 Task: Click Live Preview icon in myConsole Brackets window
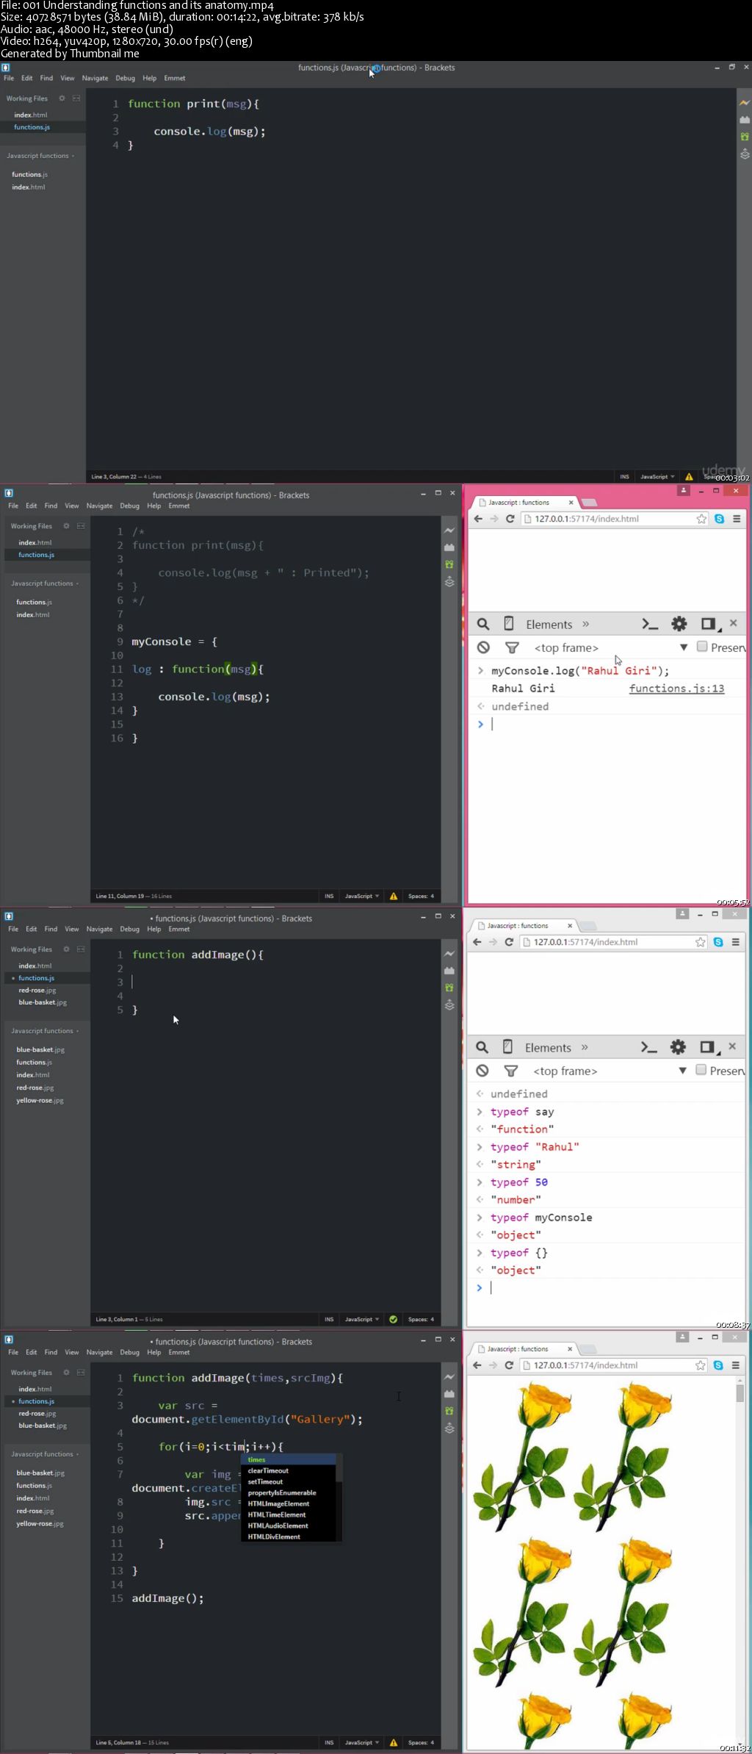click(449, 531)
